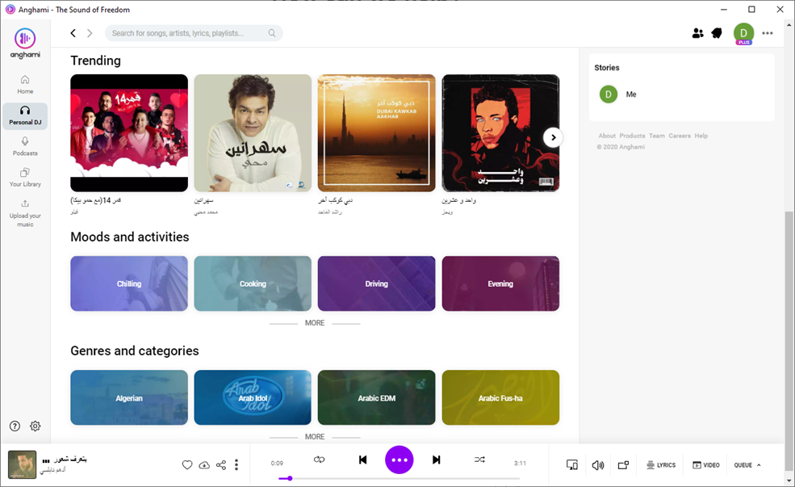This screenshot has width=795, height=487.
Task: Skip to next track
Action: (436, 460)
